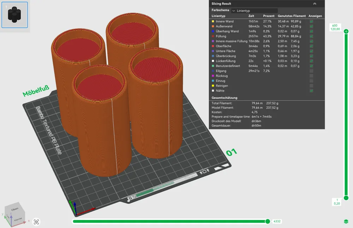This screenshot has width=353, height=228.
Task: Click the Außenwand orange color swatch
Action: click(x=213, y=26)
